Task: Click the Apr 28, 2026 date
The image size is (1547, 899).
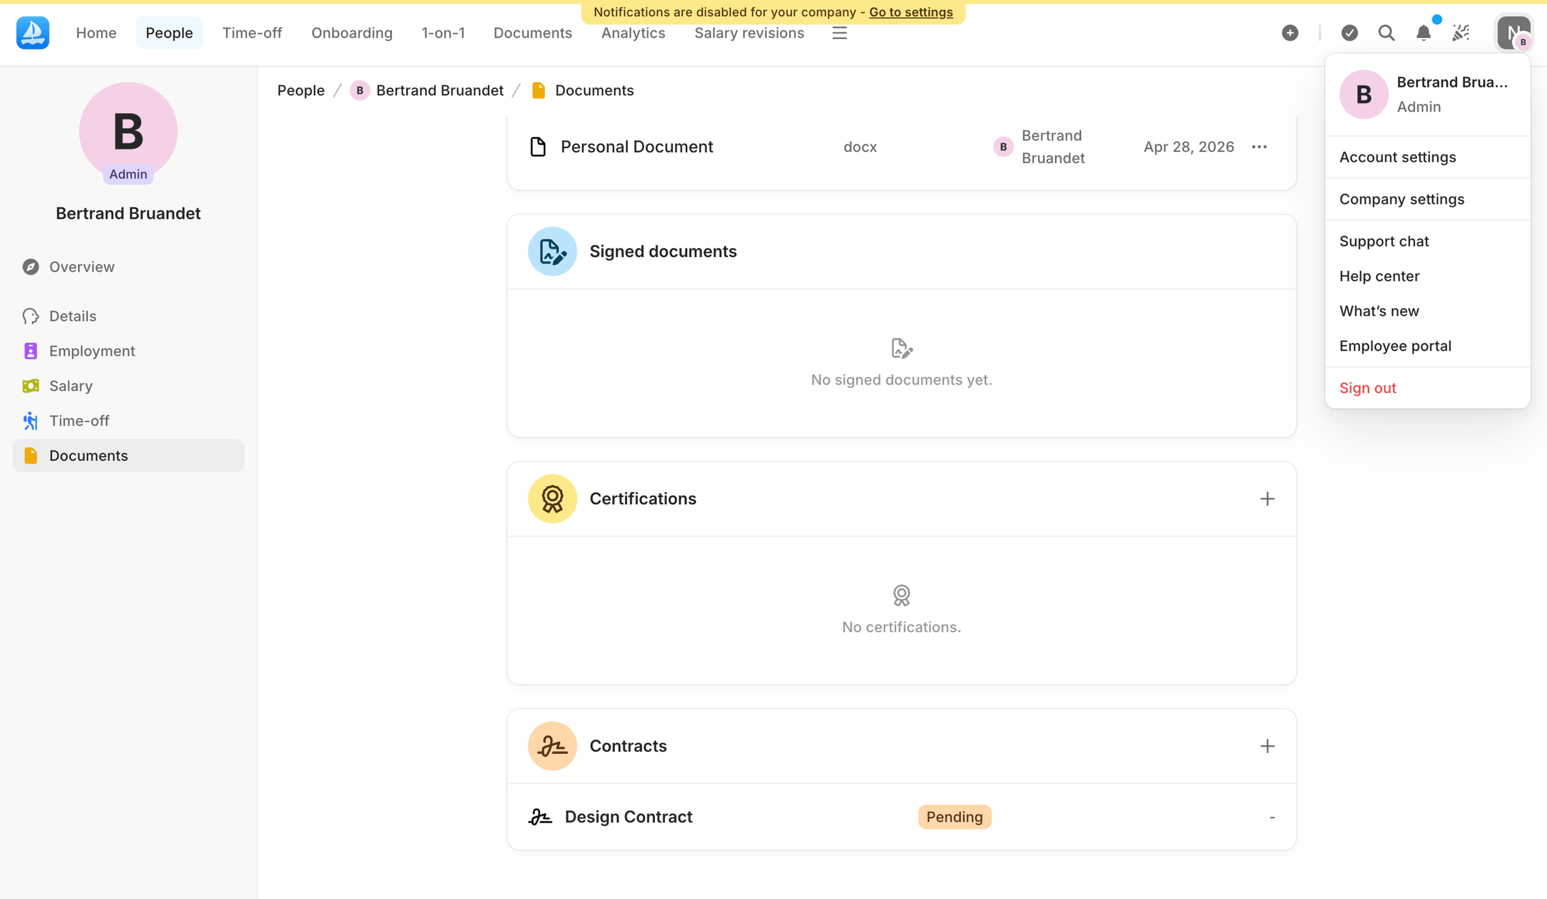Action: 1189,147
